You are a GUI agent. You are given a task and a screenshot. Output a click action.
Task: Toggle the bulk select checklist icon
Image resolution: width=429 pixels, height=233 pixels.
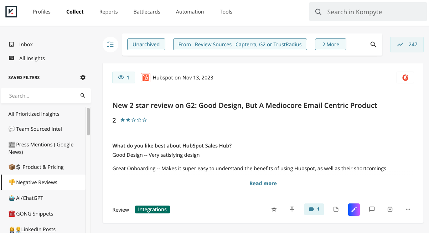coord(110,45)
